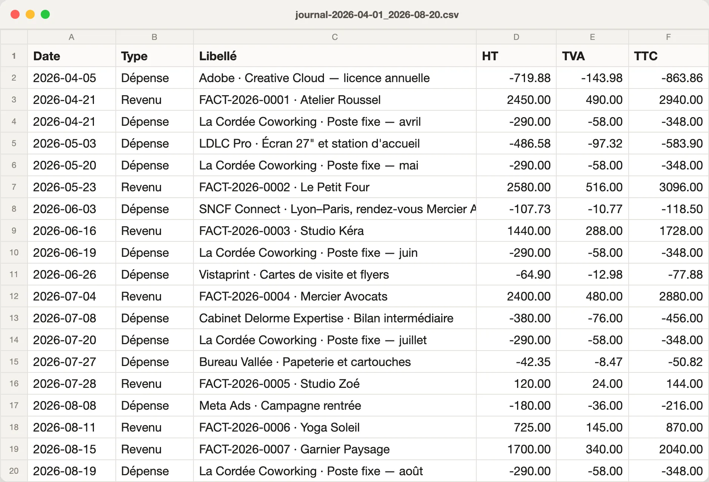This screenshot has width=709, height=482.
Task: Click the TVA value 288.00
Action: [592, 231]
